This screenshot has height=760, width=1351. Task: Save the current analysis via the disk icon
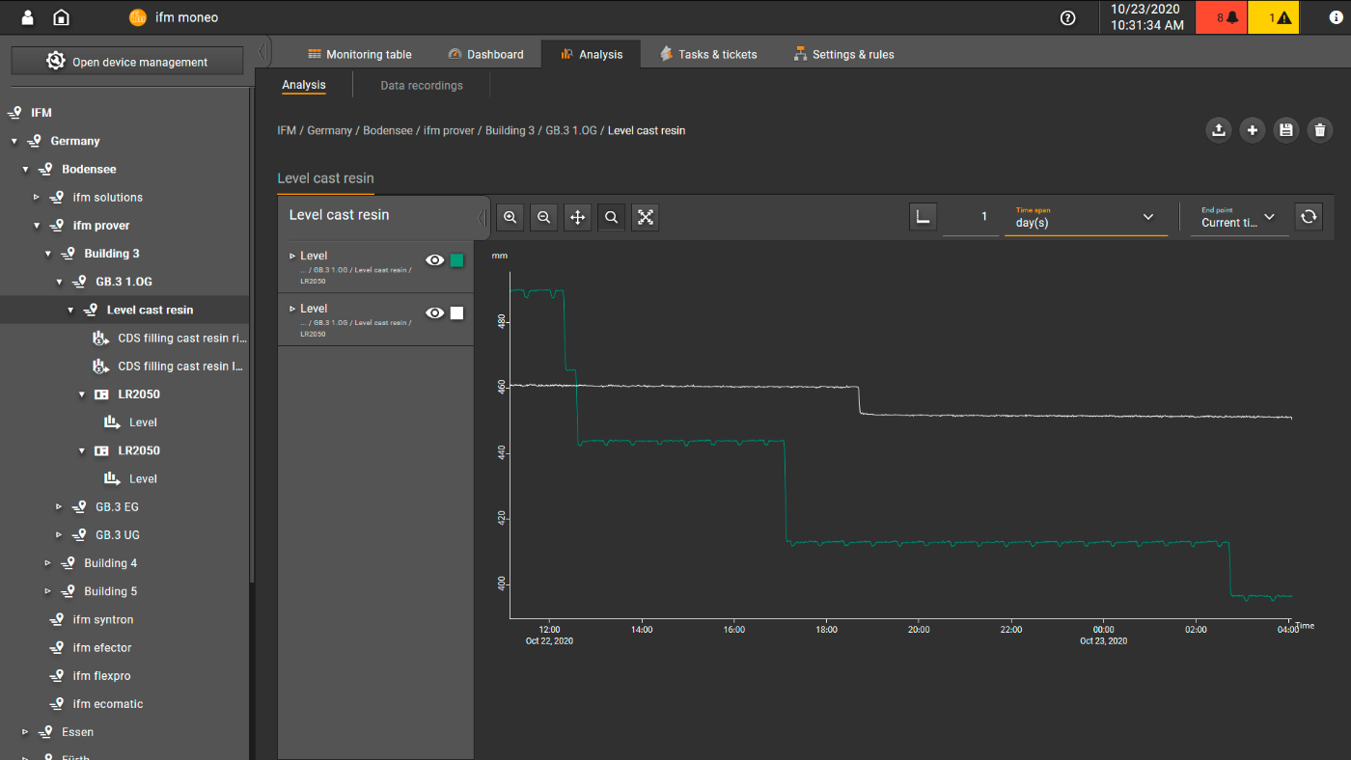pyautogui.click(x=1285, y=129)
